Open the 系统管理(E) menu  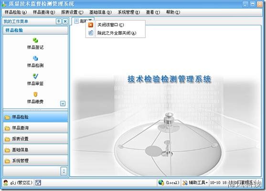click(129, 12)
